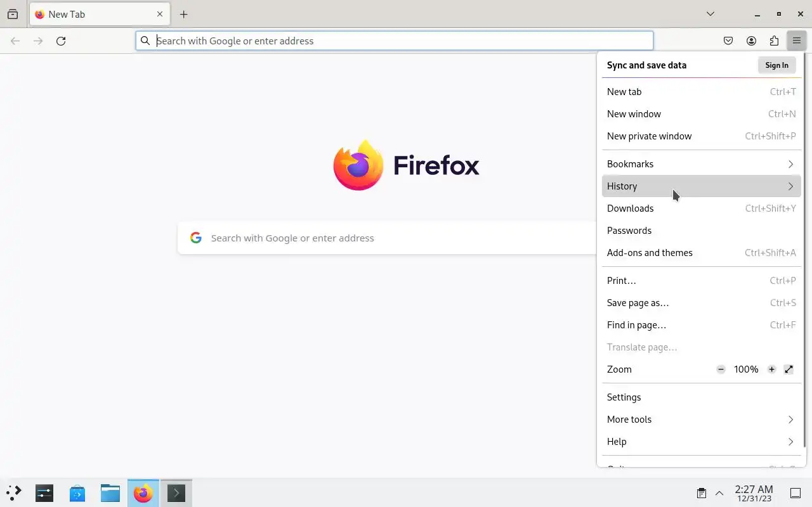This screenshot has height=507, width=812.
Task: Expand the Help submenu
Action: click(x=702, y=442)
